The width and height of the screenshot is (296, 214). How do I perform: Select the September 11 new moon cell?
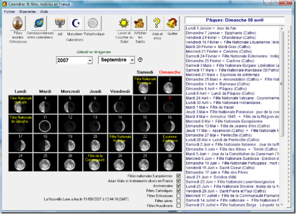44,125
